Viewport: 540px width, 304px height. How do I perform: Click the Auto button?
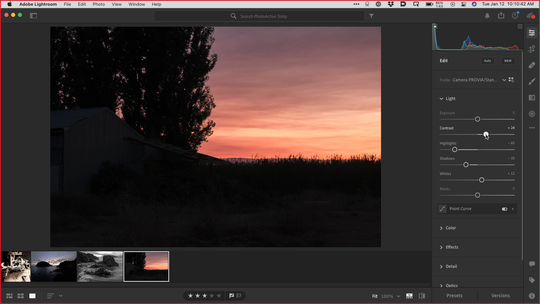488,61
